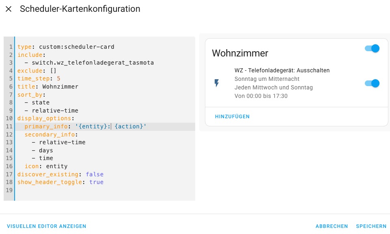Screen dimensions: 390x234
Task: Click the show_header_toggle true value
Action: click(x=96, y=182)
